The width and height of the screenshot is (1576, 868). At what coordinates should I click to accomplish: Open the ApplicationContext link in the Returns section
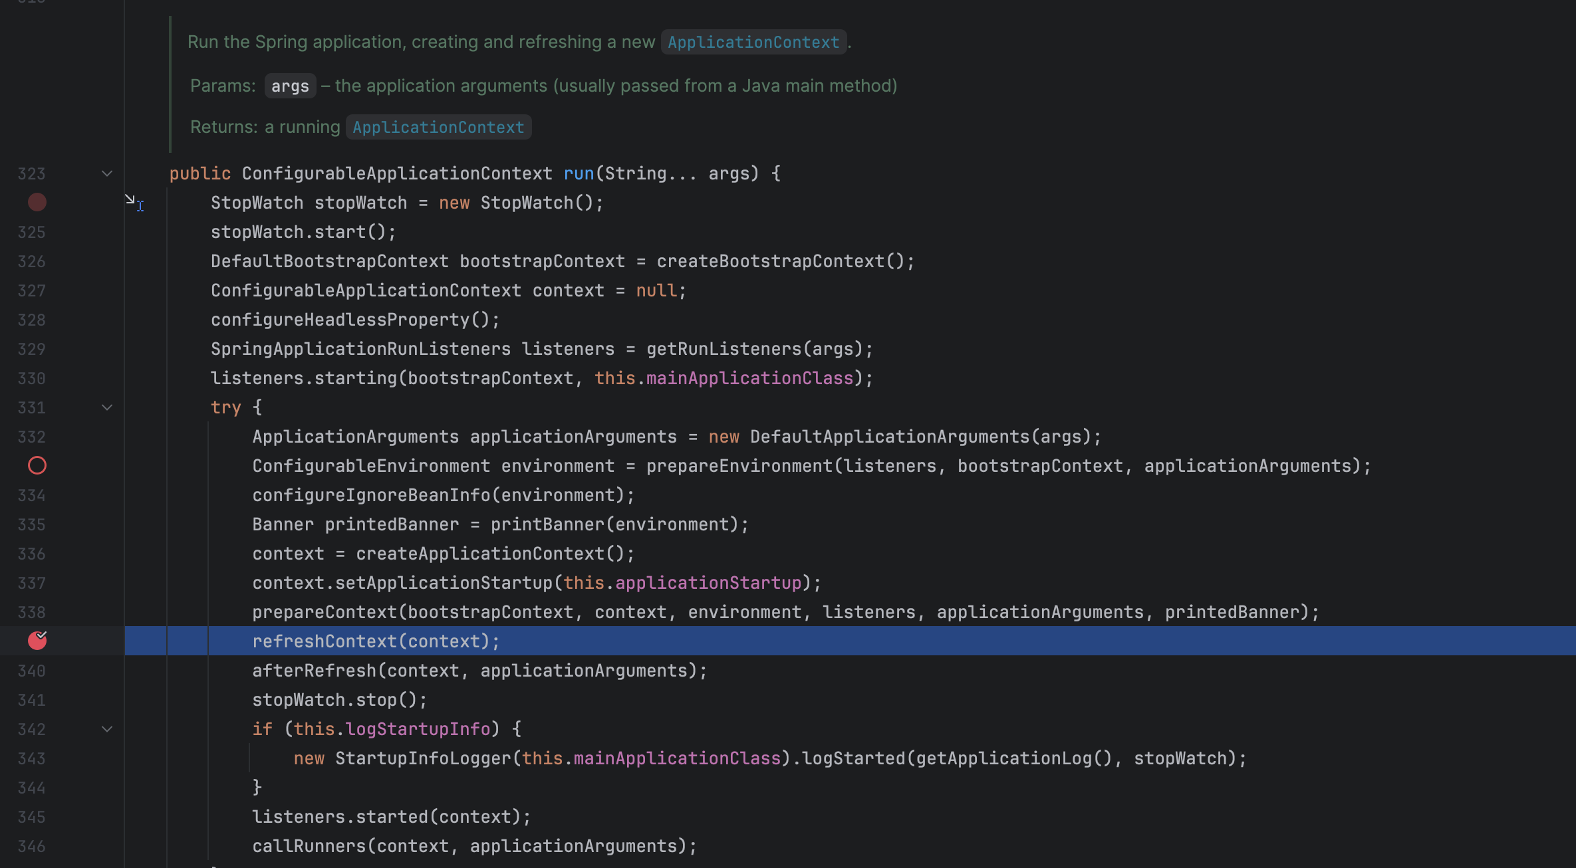[438, 127]
